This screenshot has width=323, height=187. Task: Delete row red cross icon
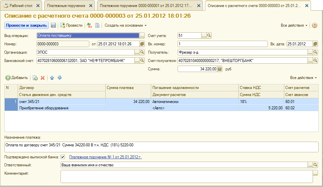tap(43, 78)
